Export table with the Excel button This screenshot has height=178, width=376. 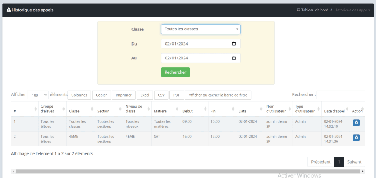[145, 95]
